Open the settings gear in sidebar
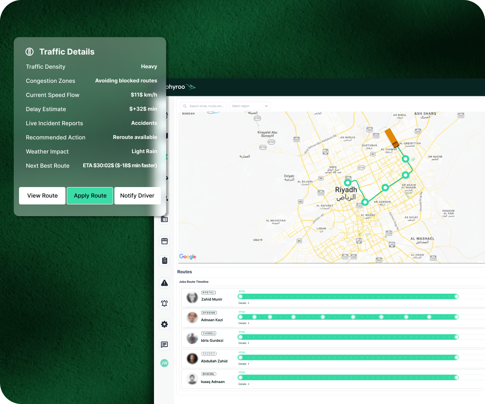This screenshot has width=485, height=404. click(x=164, y=324)
